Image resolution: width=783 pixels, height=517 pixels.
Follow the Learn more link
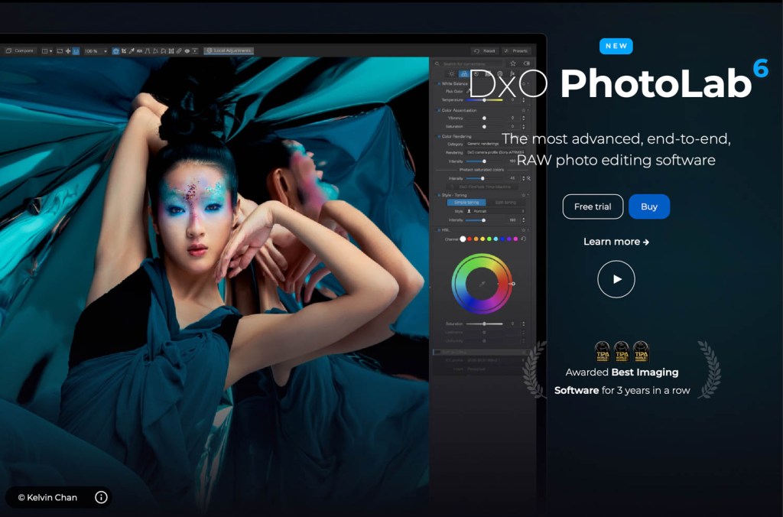(x=616, y=242)
